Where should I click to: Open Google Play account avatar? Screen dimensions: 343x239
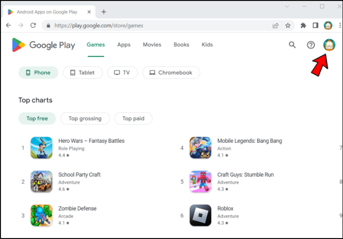(329, 45)
